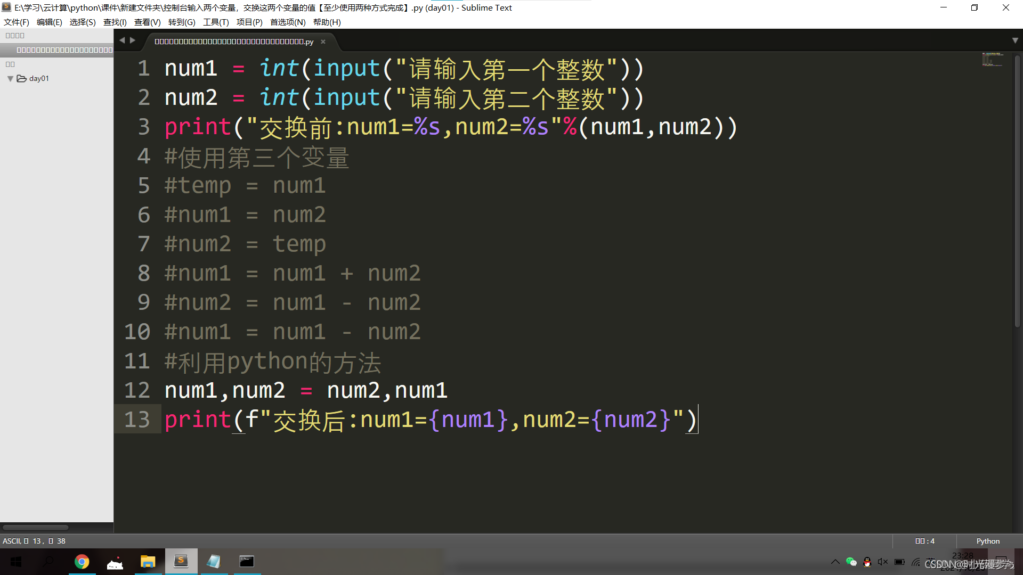Click the '#num2 = temp' comment line
Image resolution: width=1023 pixels, height=575 pixels.
pos(245,244)
